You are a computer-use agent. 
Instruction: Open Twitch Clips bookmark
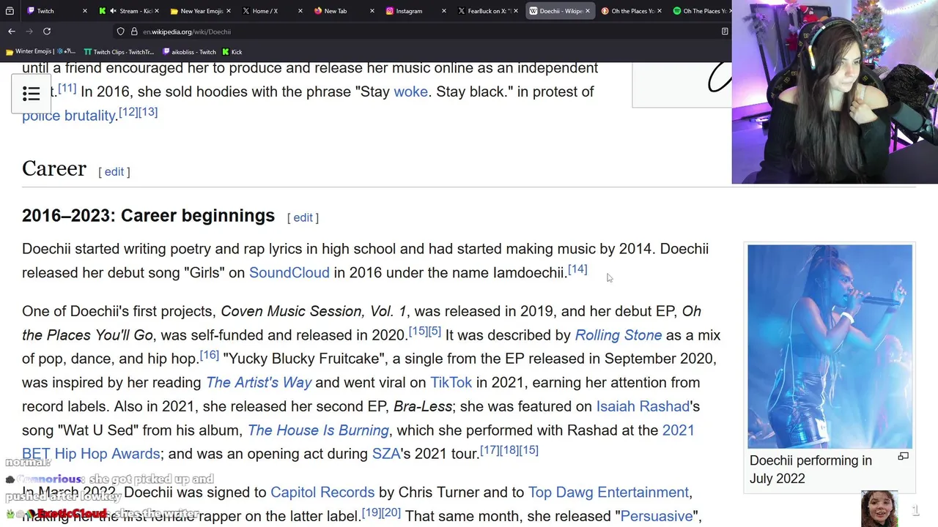pyautogui.click(x=119, y=52)
